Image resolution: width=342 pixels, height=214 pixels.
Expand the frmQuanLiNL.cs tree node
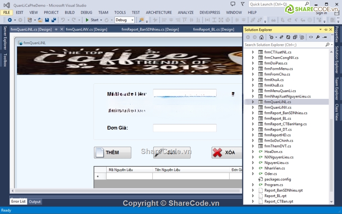coord(253,102)
